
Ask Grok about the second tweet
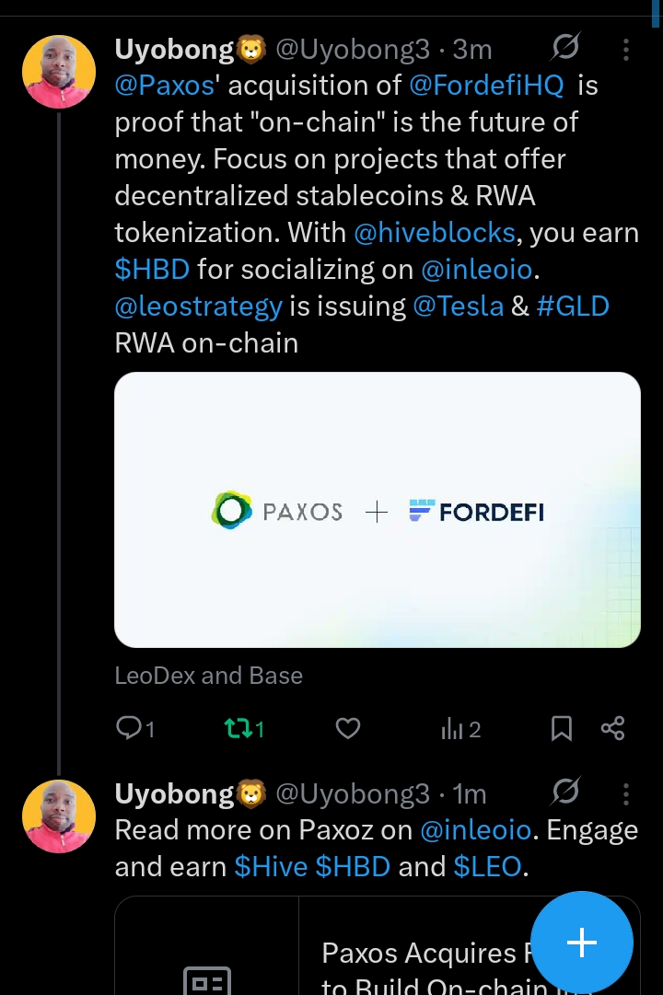pyautogui.click(x=565, y=792)
